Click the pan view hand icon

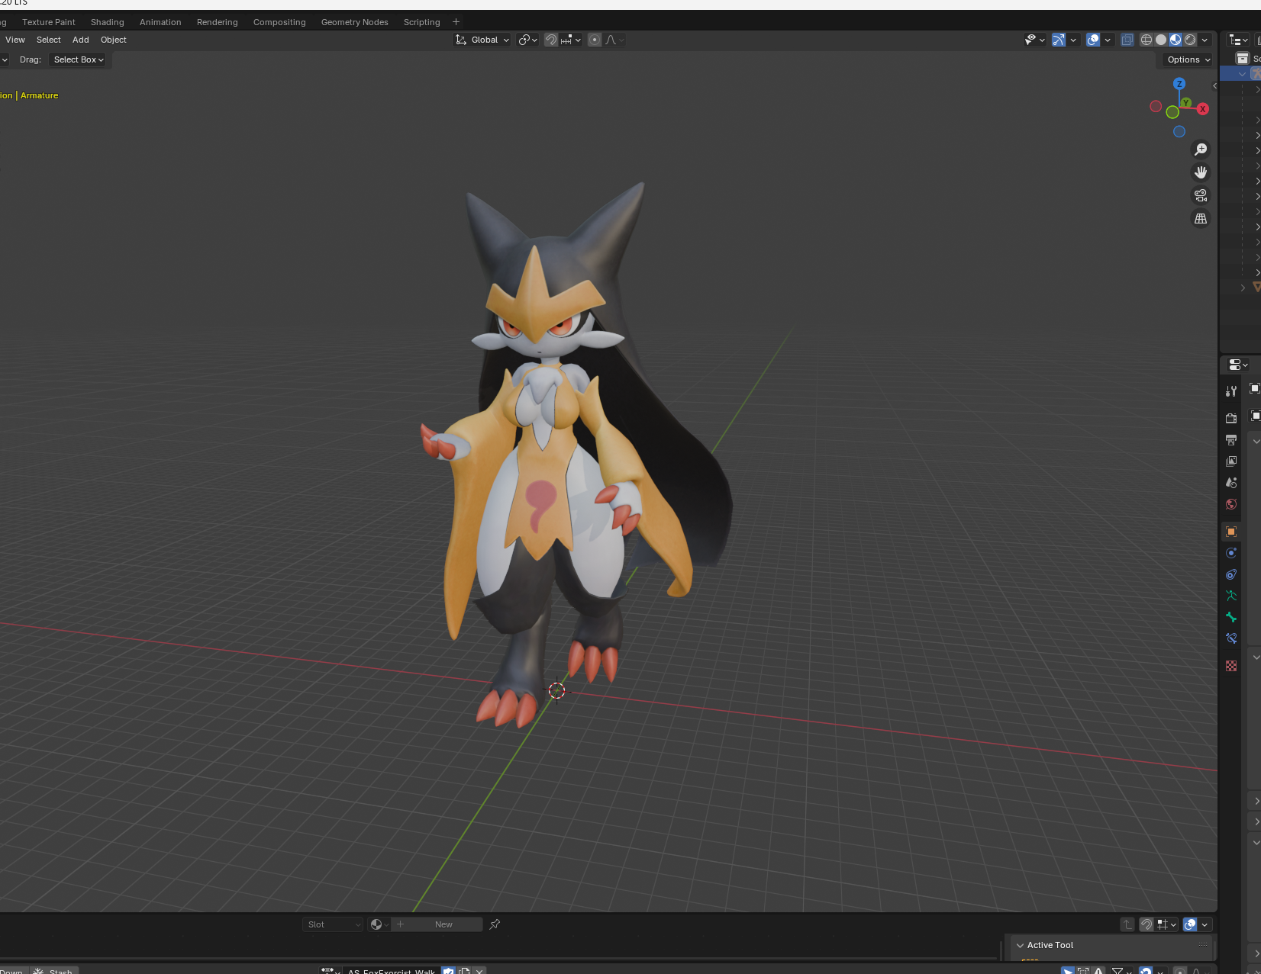(x=1201, y=172)
